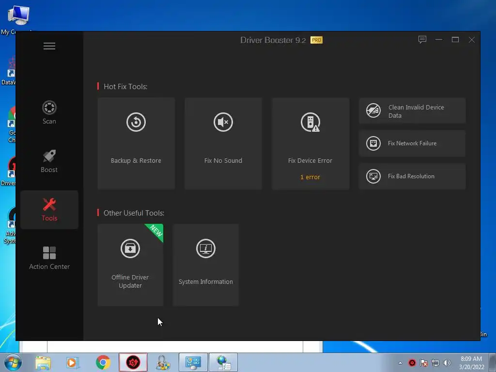Click the circular arrow Backup & Restore icon
496x372 pixels.
(x=136, y=122)
